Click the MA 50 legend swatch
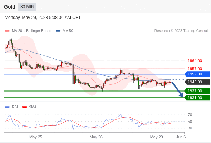 tap(58, 31)
